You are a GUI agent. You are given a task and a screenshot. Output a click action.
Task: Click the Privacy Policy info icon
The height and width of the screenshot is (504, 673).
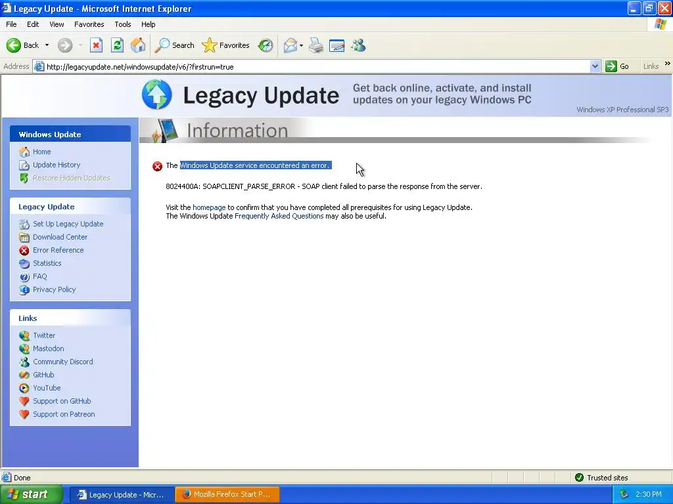[24, 289]
